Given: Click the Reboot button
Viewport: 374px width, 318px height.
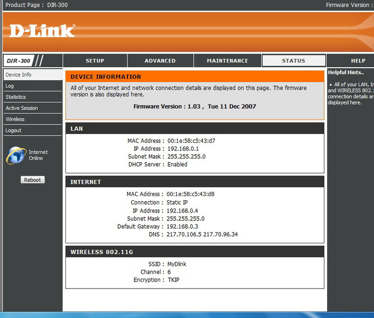Looking at the screenshot, I should pos(32,180).
